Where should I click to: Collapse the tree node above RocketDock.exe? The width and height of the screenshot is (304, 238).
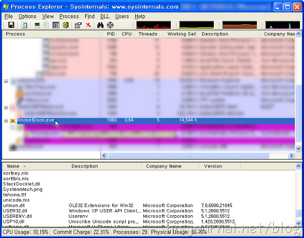pos(6,107)
